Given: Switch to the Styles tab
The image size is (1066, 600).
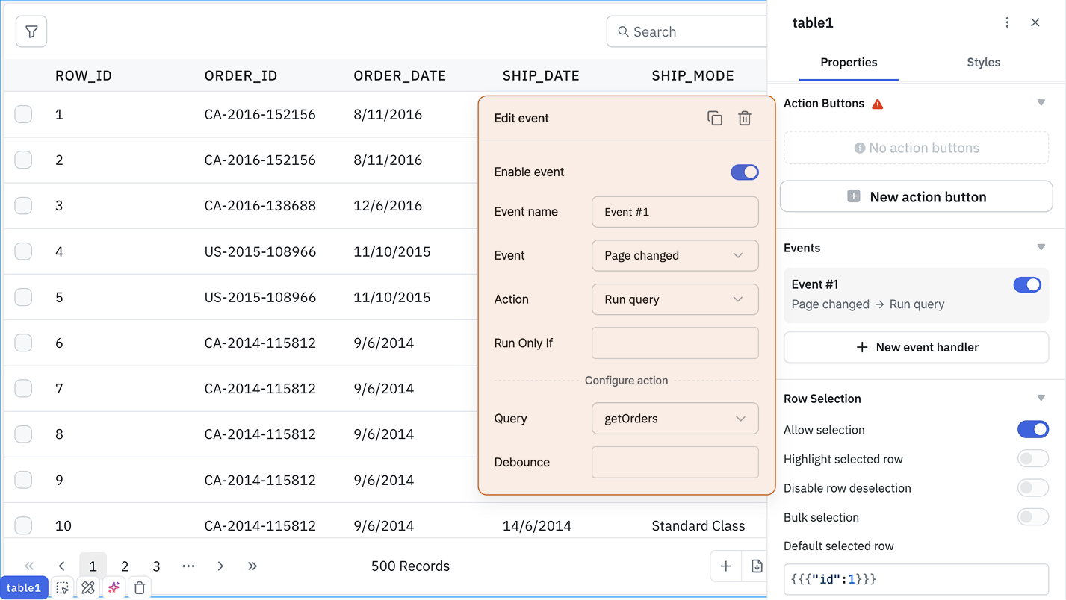Looking at the screenshot, I should click(x=983, y=62).
